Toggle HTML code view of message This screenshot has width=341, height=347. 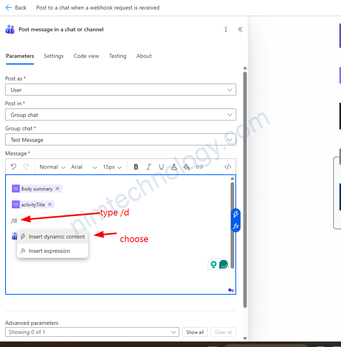(228, 167)
